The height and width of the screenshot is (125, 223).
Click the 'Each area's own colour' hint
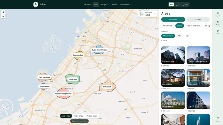pyautogui.click(x=79, y=121)
